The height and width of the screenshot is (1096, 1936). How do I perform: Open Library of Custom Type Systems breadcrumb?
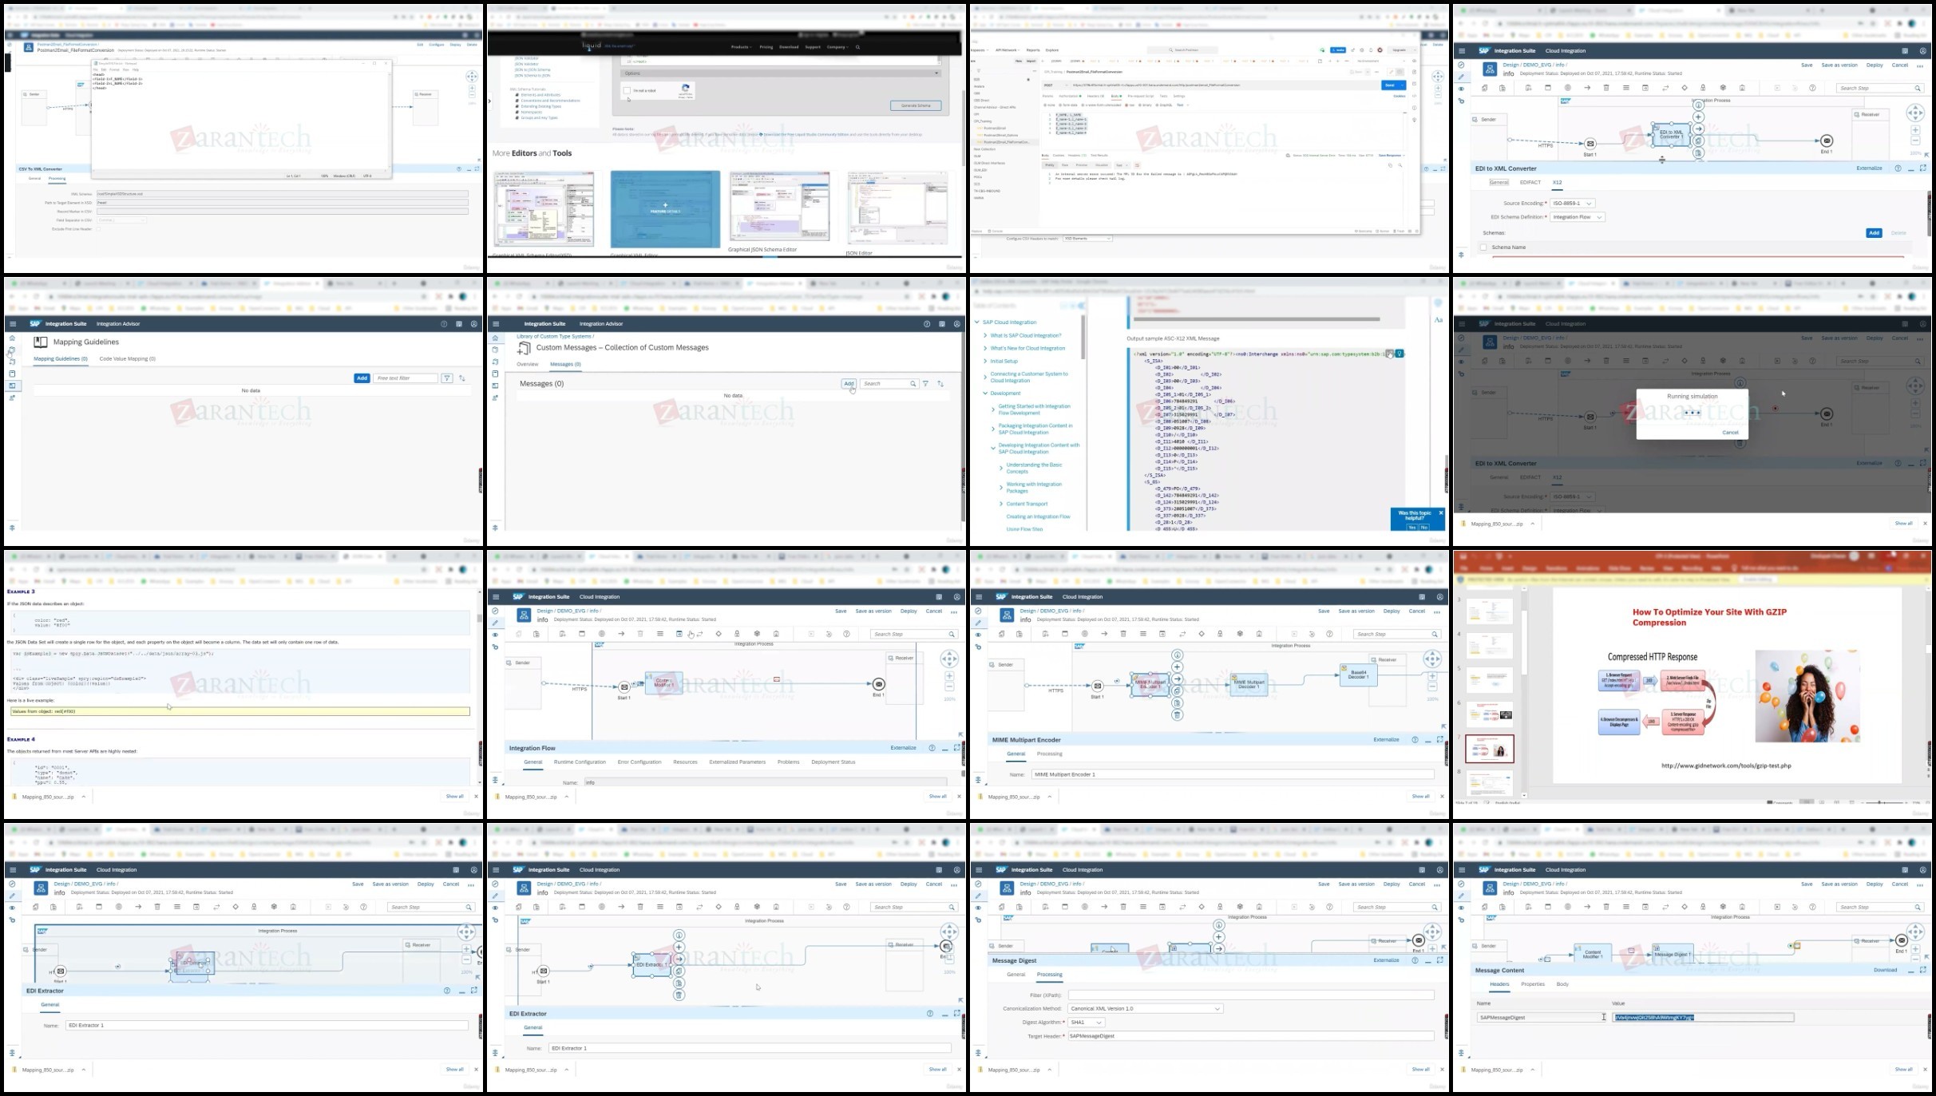(x=555, y=337)
